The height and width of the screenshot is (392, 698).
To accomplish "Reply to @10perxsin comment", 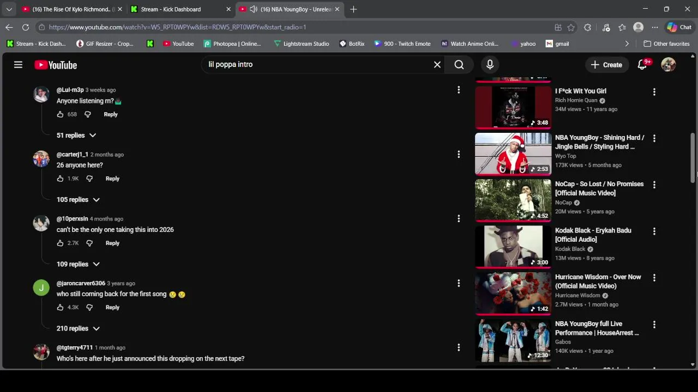I will [x=112, y=243].
